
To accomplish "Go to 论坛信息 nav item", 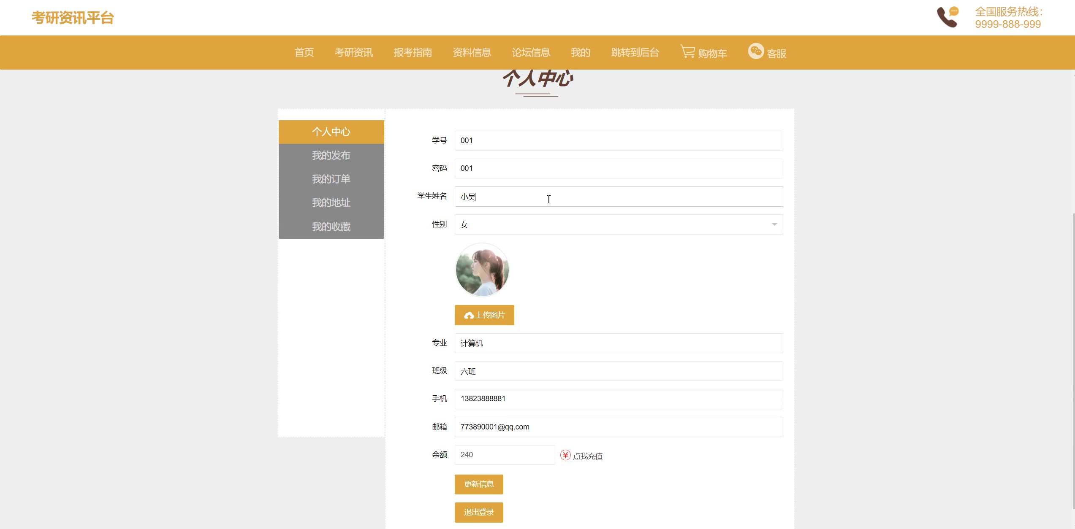I will 531,53.
